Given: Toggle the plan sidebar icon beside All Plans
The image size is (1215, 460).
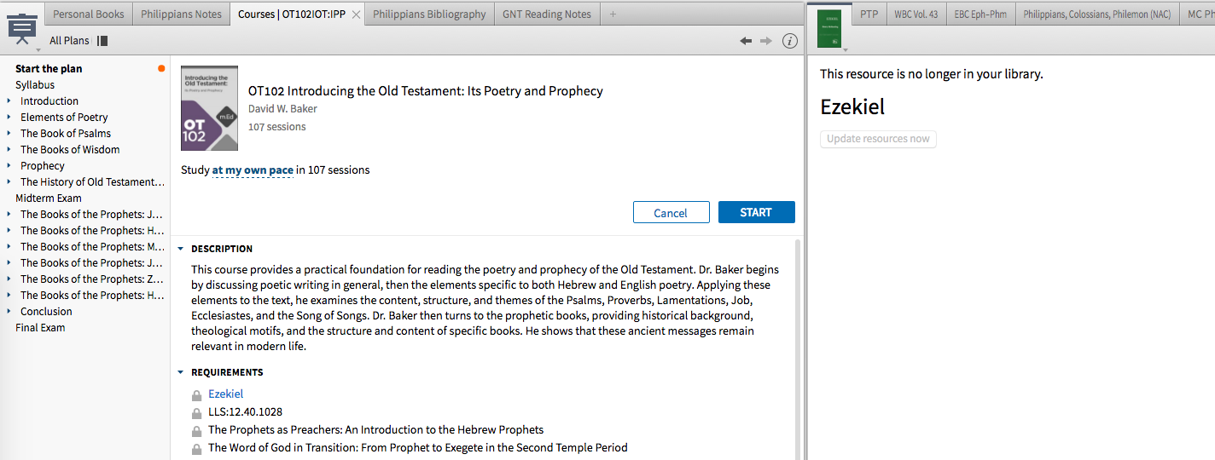Looking at the screenshot, I should 102,41.
